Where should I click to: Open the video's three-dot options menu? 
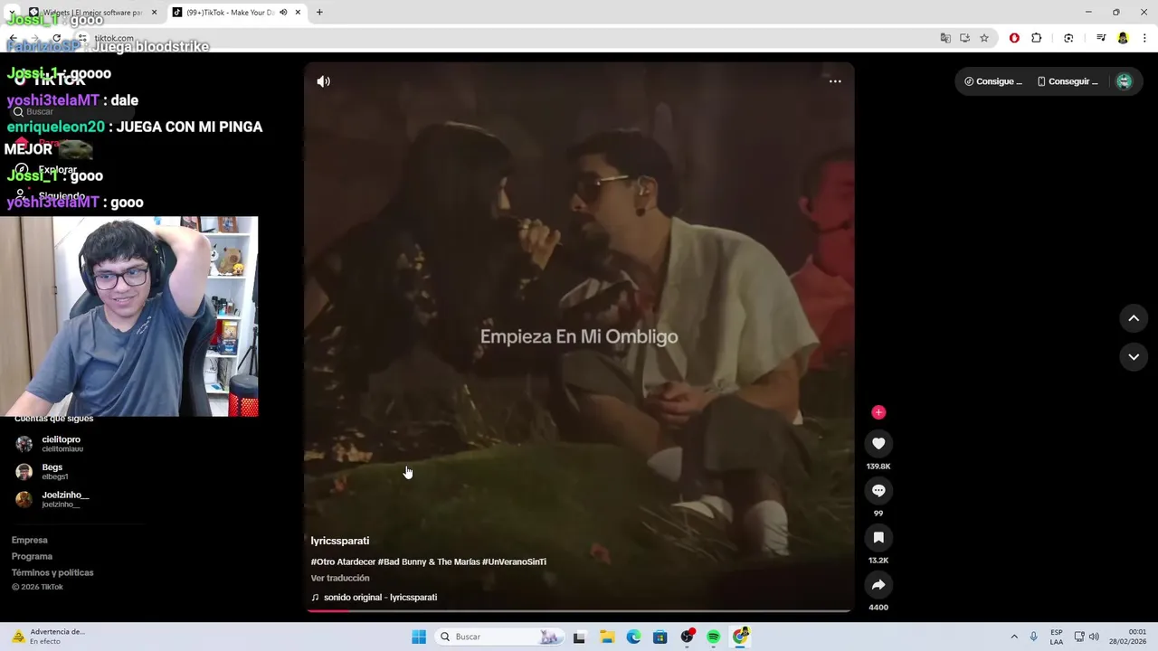click(835, 81)
